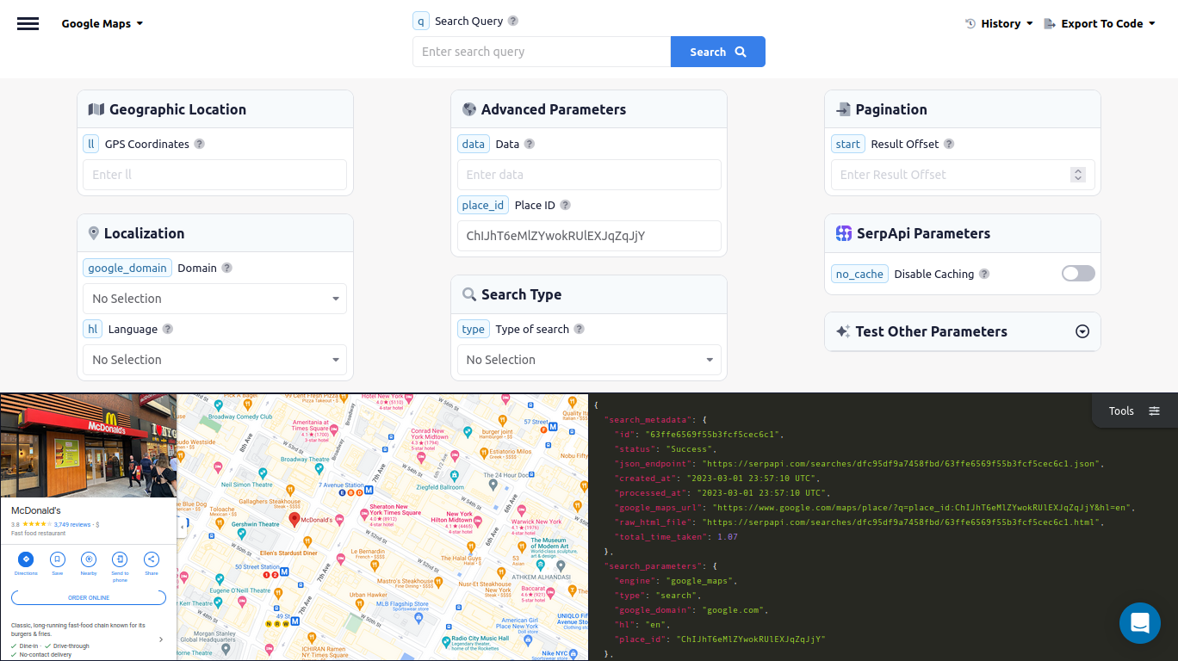The image size is (1178, 661).
Task: Click the 3,749 reviews link
Action: (x=72, y=524)
